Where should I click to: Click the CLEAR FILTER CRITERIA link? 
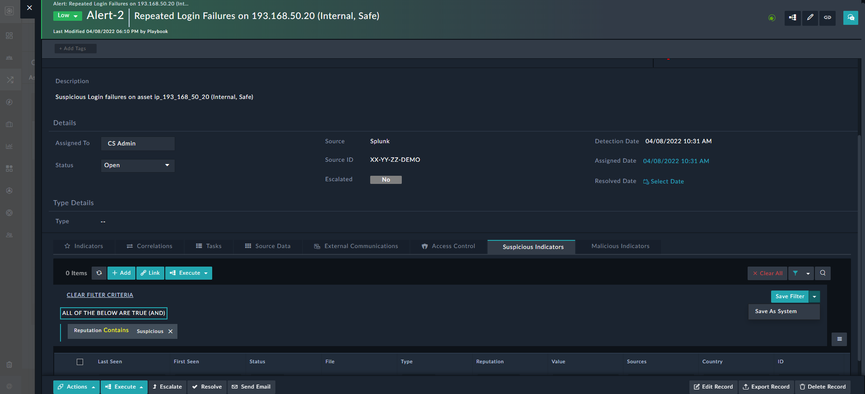100,295
